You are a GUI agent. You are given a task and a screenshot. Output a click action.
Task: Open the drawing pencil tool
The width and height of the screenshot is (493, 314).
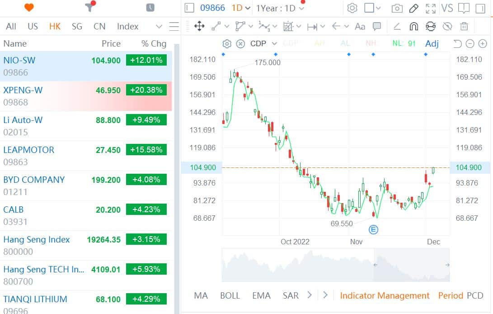(414, 8)
